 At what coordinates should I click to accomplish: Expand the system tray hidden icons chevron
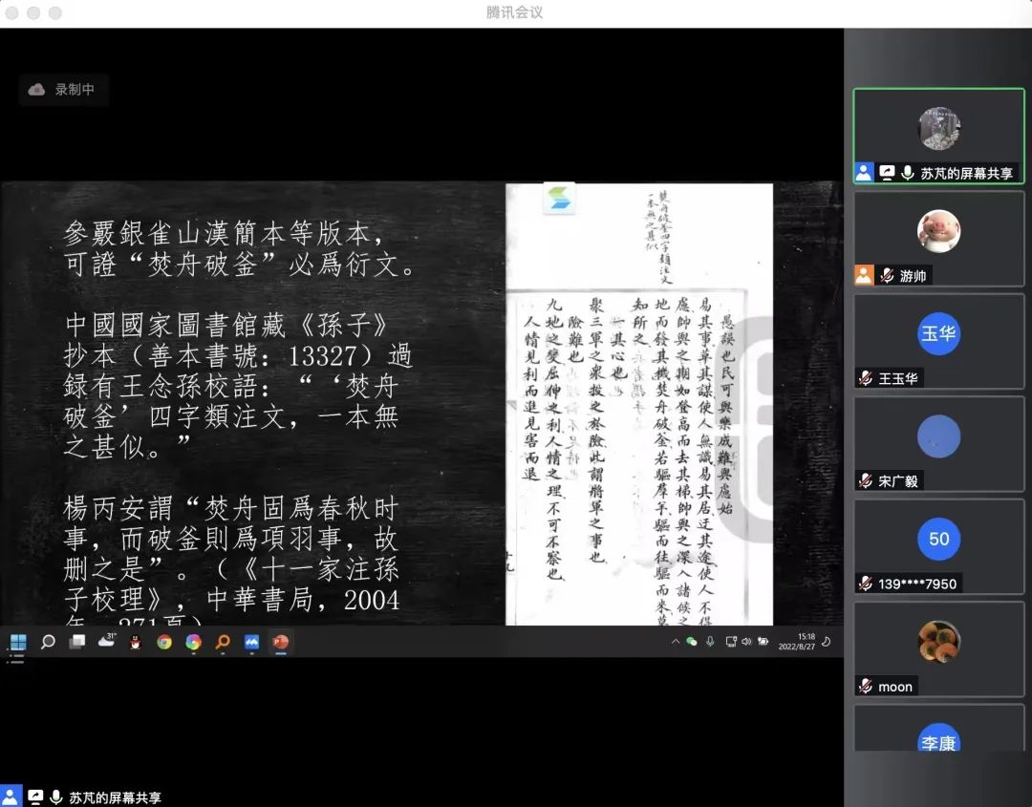676,642
